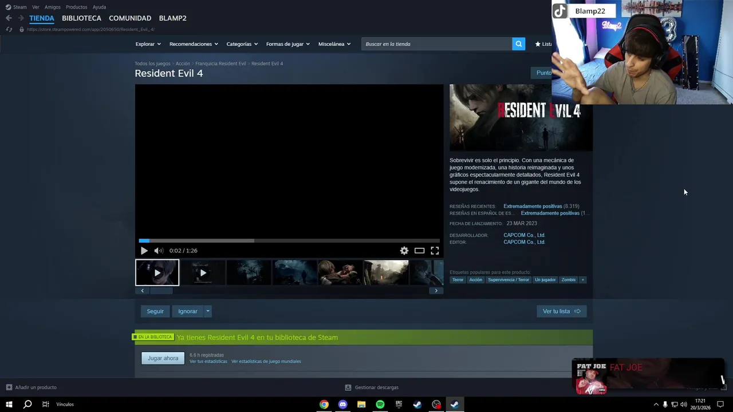Open Ver estadísticas de juego mundiales link

point(266,362)
